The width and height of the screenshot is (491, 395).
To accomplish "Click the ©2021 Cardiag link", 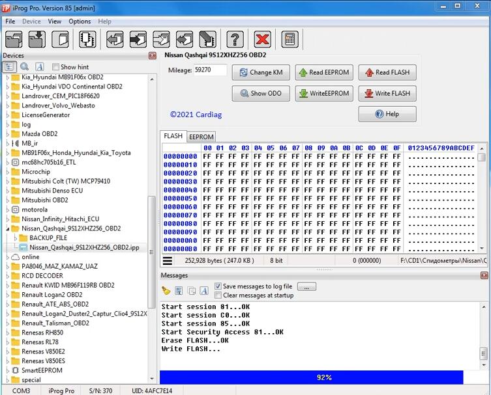I will [x=196, y=115].
